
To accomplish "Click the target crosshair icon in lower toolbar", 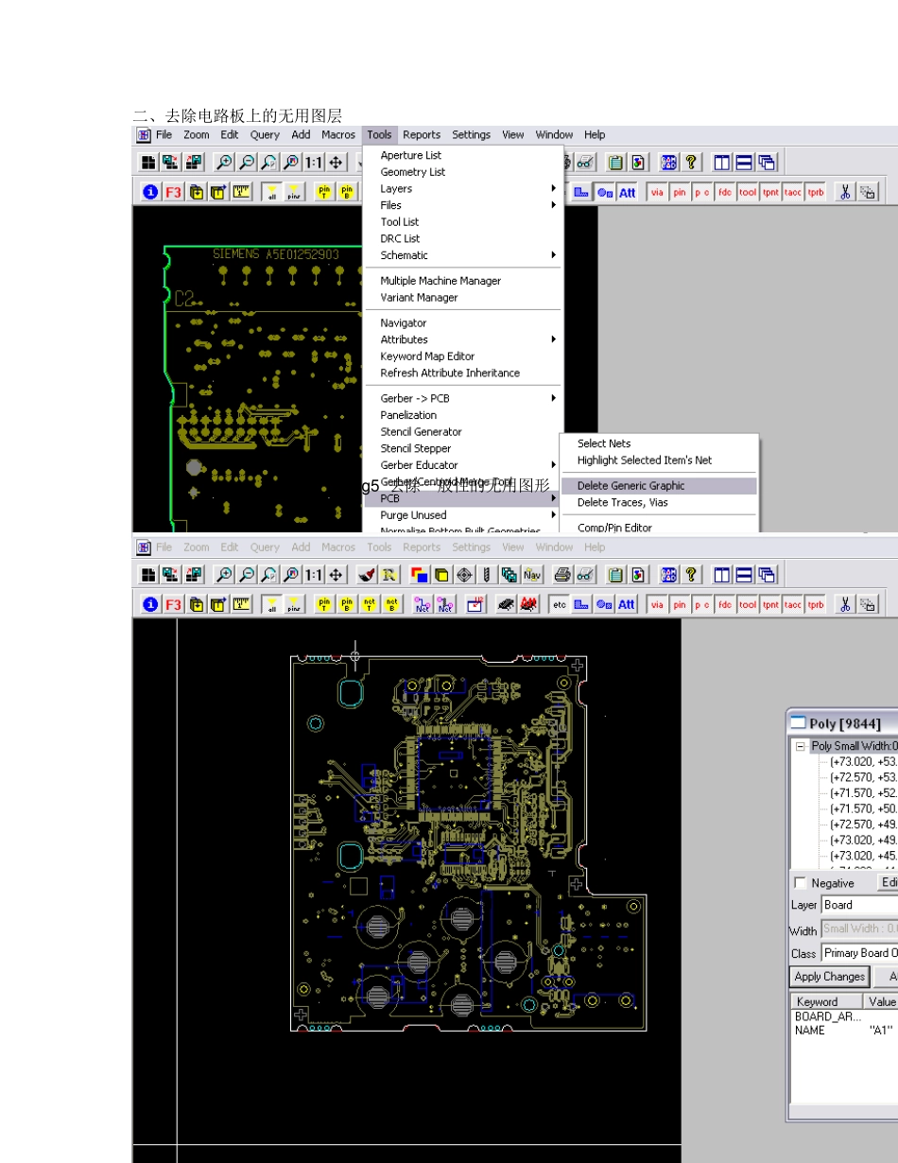I will (465, 574).
